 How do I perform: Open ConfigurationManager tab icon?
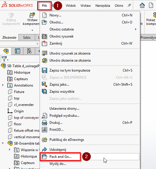point(29,51)
